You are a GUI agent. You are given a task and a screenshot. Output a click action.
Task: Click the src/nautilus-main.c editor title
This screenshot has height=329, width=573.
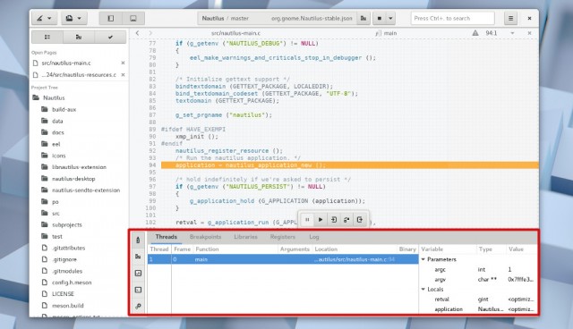point(235,33)
